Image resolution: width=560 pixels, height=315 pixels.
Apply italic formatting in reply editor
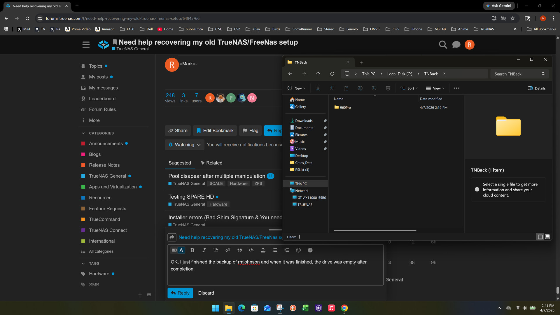(204, 250)
